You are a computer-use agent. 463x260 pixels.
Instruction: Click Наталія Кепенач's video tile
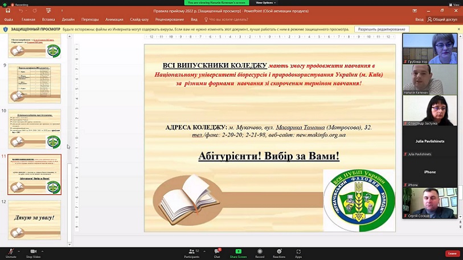[430, 79]
